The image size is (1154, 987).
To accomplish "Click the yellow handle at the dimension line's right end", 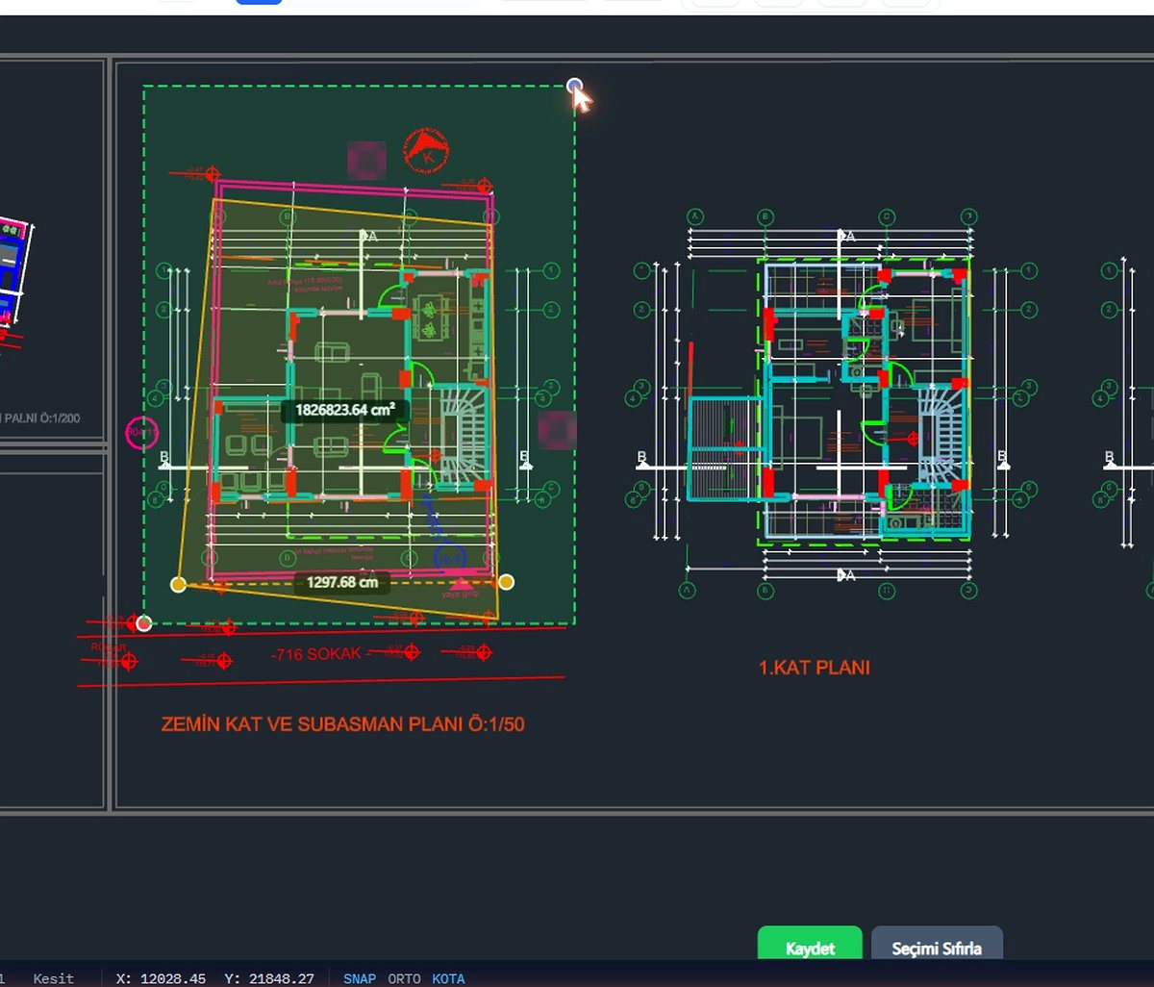I will (506, 582).
